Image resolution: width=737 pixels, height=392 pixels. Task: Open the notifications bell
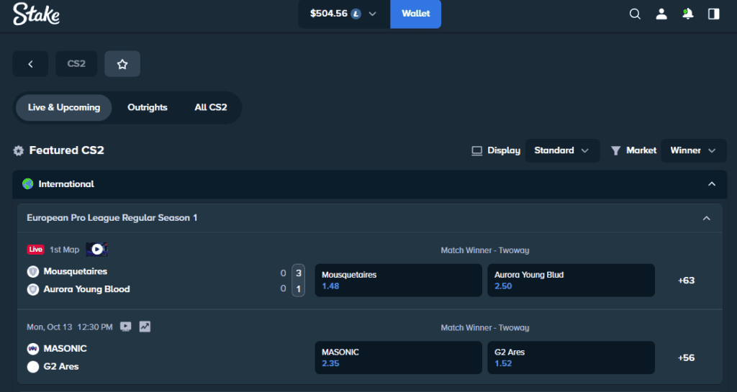coord(688,14)
